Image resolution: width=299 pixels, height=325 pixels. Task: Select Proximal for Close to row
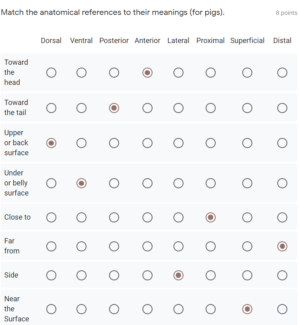pyautogui.click(x=210, y=217)
